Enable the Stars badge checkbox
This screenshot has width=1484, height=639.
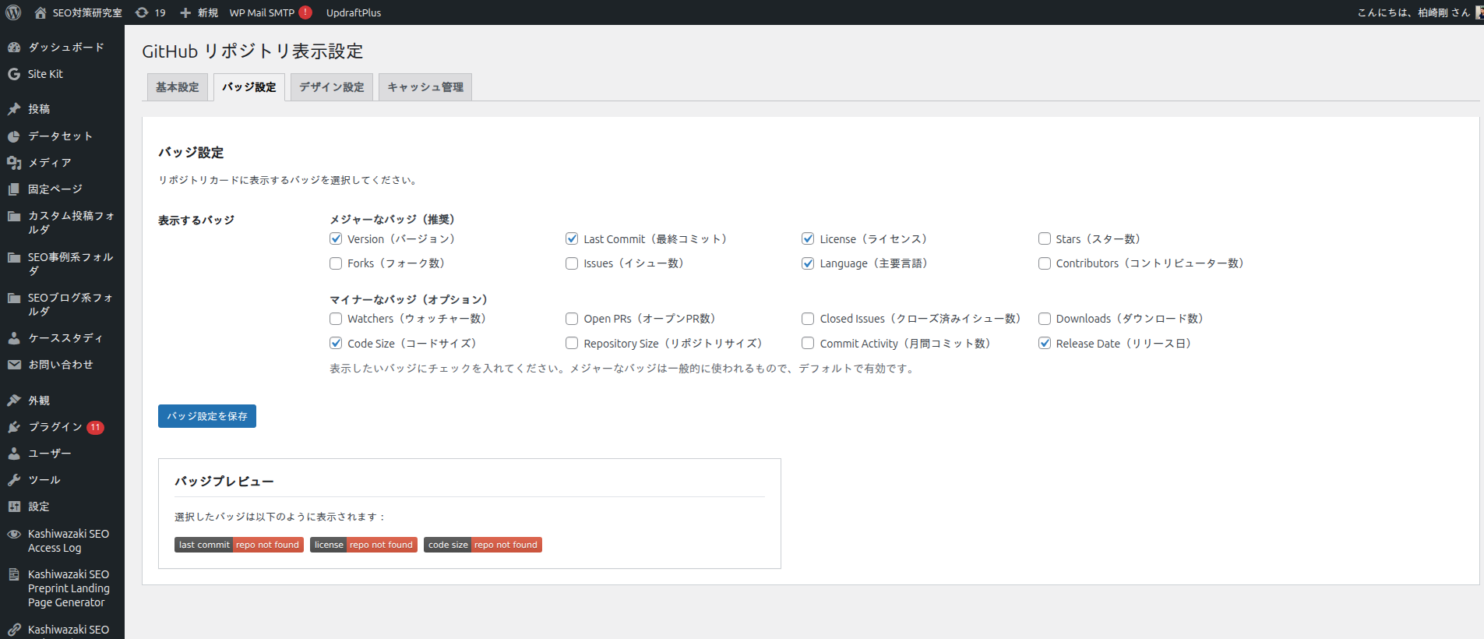coord(1045,239)
